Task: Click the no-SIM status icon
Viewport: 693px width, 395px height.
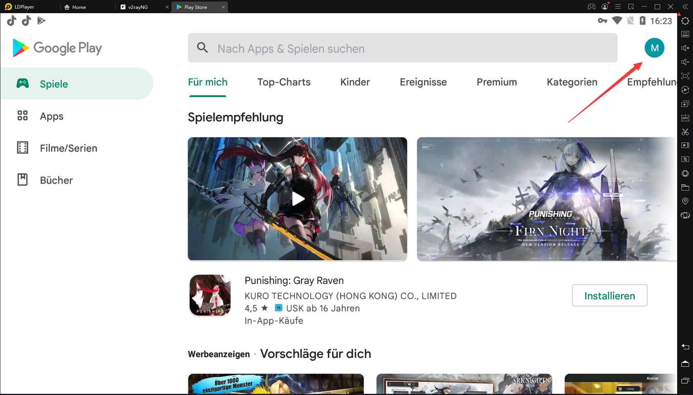Action: [x=630, y=21]
